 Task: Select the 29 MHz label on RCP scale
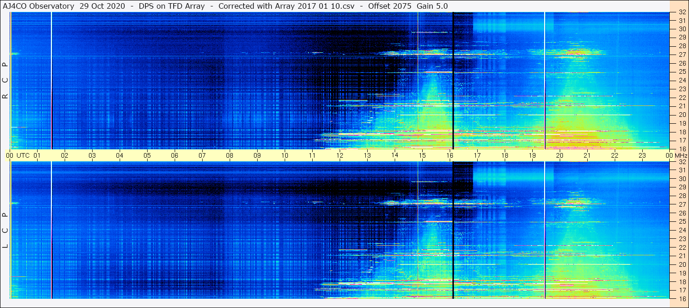(x=682, y=38)
